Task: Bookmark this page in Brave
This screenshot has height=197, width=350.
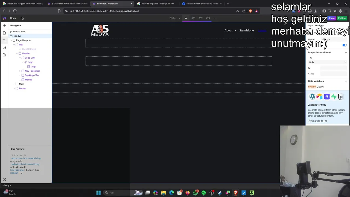Action: (x=59, y=11)
